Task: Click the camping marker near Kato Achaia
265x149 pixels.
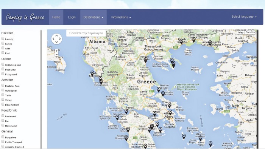Action: coord(117,117)
